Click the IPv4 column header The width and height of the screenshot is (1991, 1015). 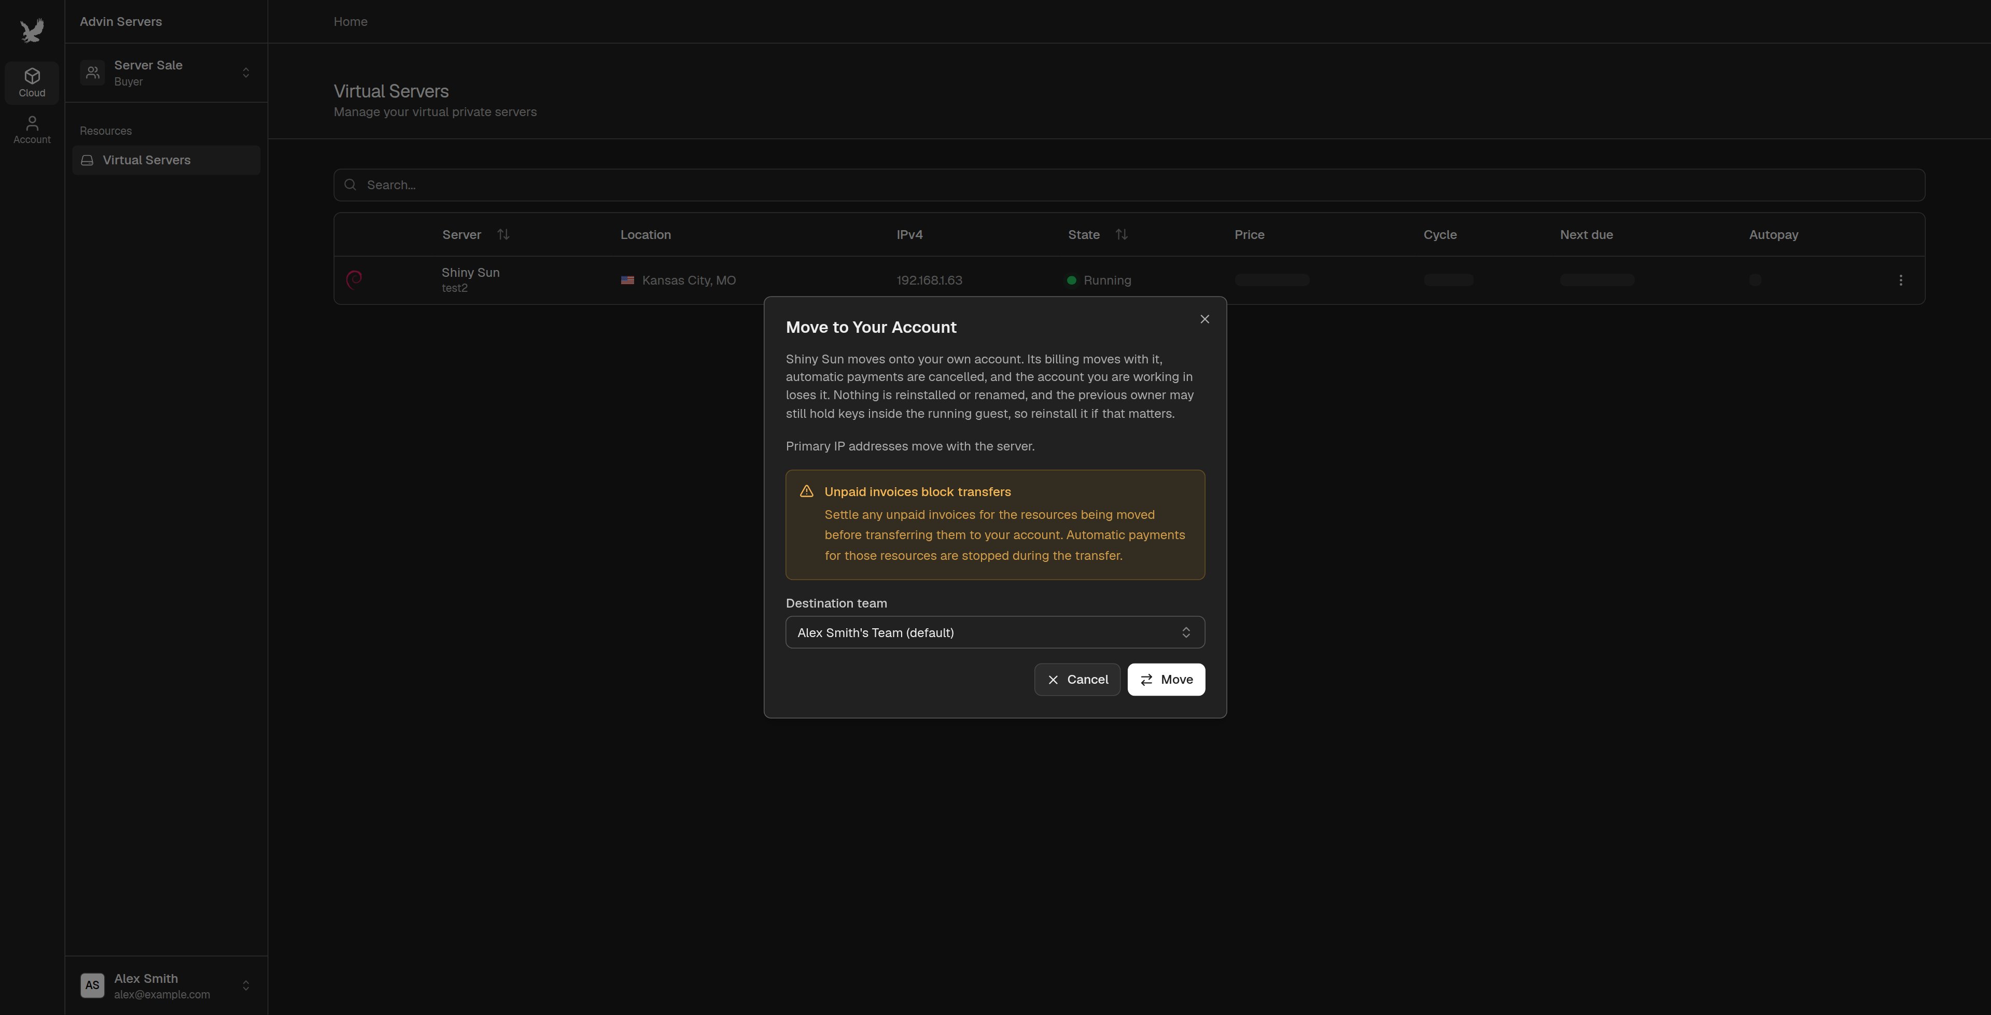pyautogui.click(x=909, y=234)
